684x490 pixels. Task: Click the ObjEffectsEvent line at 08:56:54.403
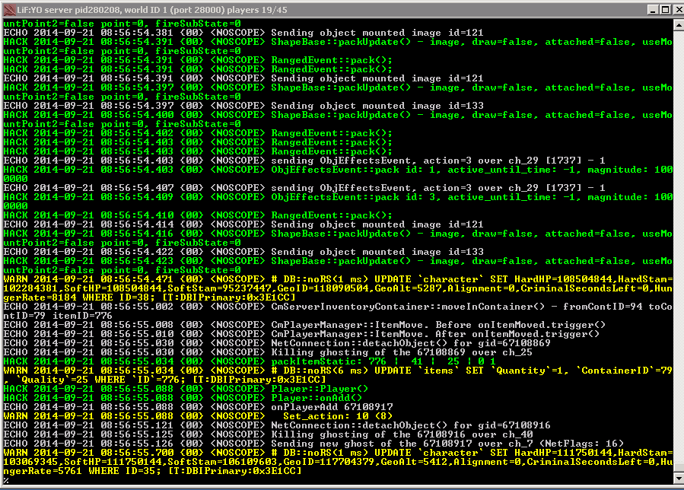coord(304,161)
